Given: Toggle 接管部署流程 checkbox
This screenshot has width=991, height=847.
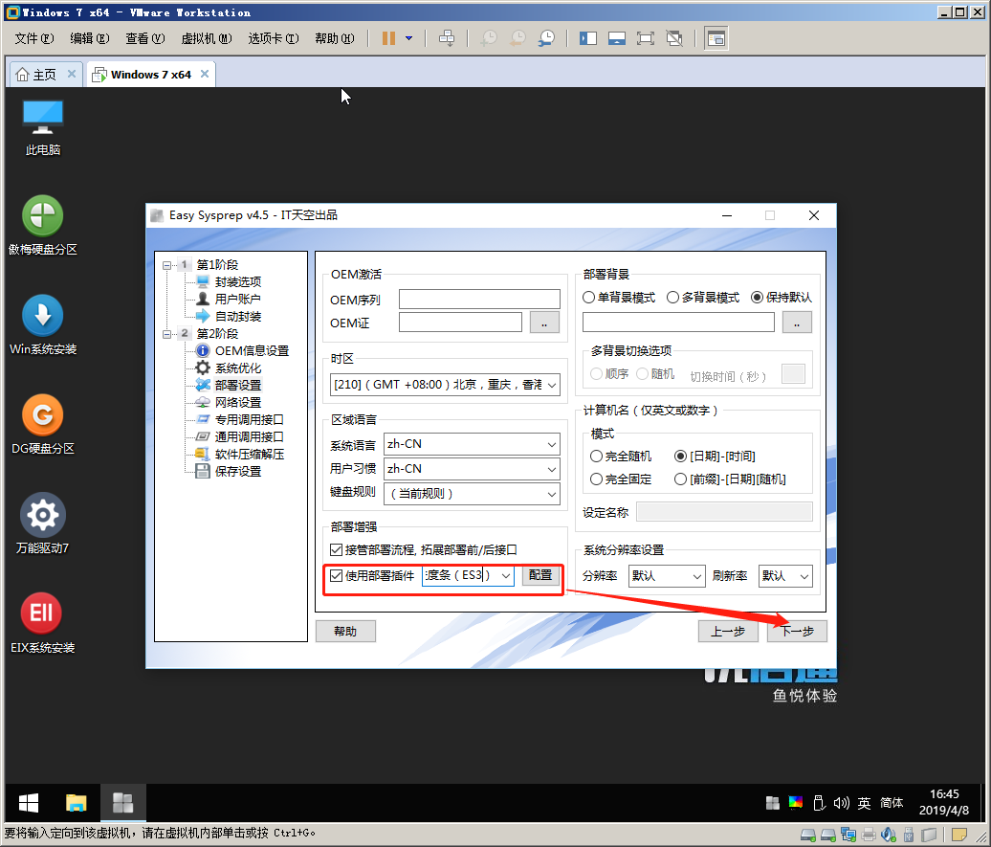Looking at the screenshot, I should pos(337,549).
